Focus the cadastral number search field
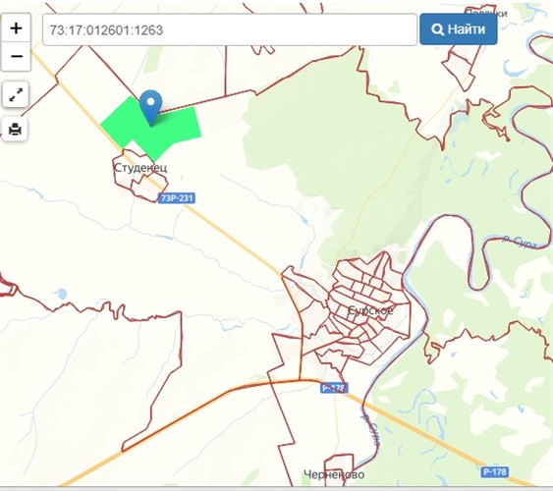 pyautogui.click(x=230, y=30)
